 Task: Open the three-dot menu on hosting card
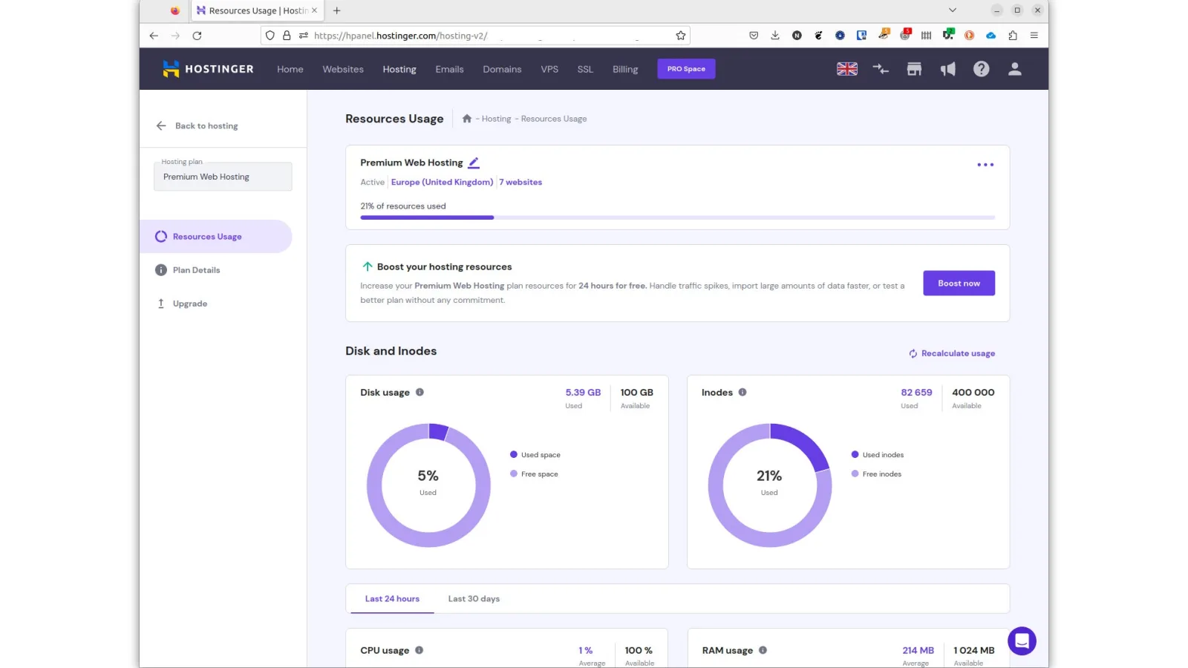(x=985, y=165)
